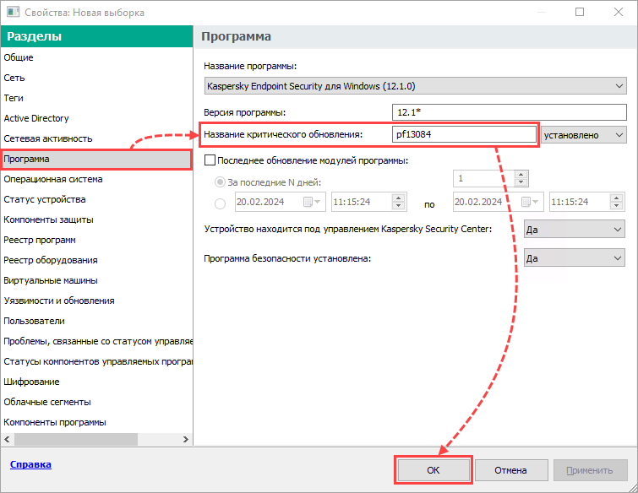The width and height of the screenshot is (638, 493).
Task: Increase the N days spinner value
Action: (x=521, y=175)
